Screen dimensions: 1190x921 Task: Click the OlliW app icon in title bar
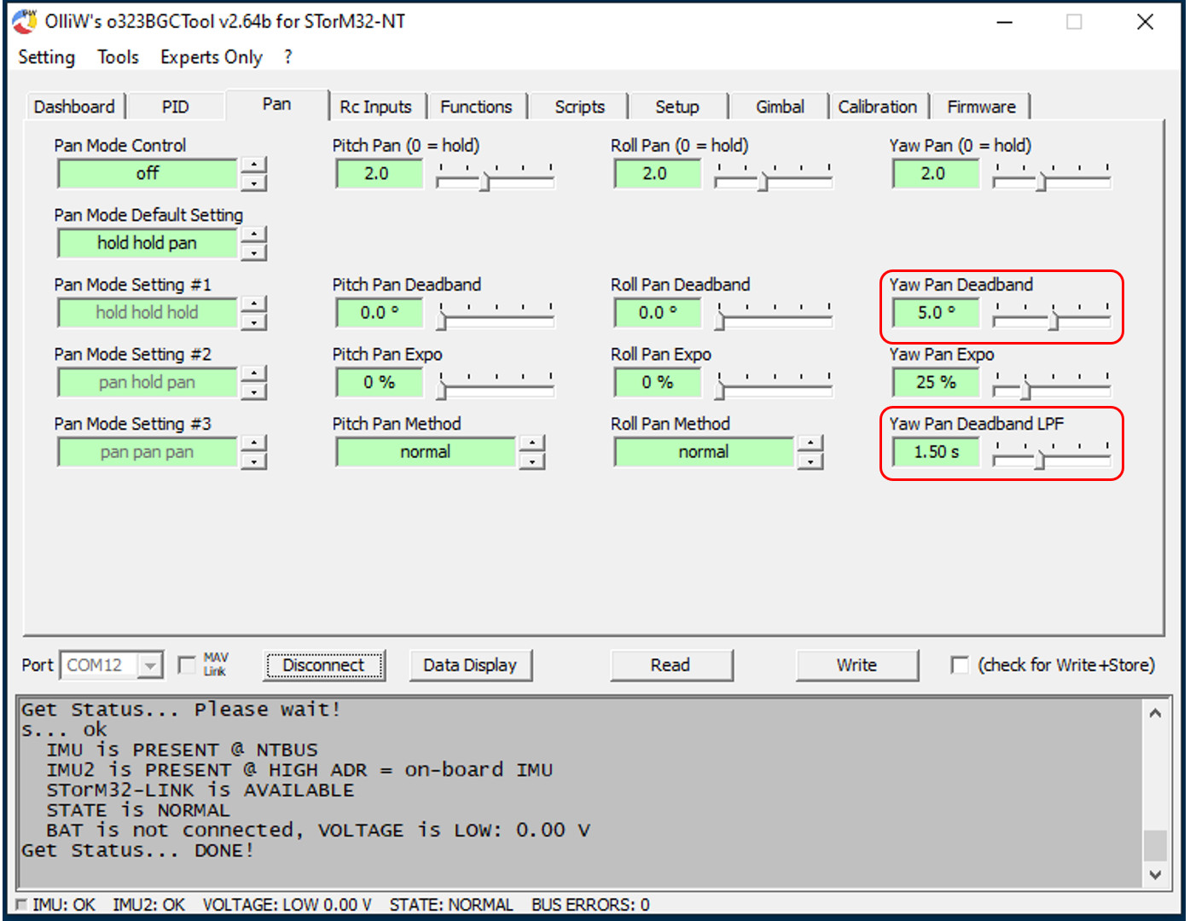25,21
